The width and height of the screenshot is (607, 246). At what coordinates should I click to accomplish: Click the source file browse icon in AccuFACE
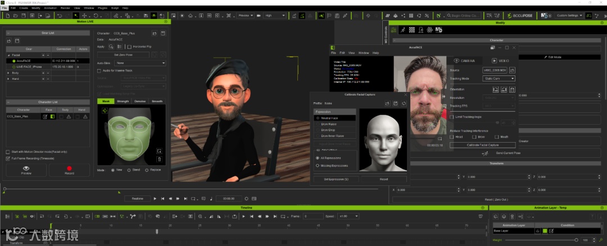pos(512,70)
